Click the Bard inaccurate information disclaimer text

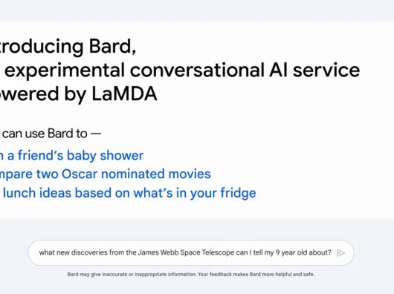(x=191, y=274)
